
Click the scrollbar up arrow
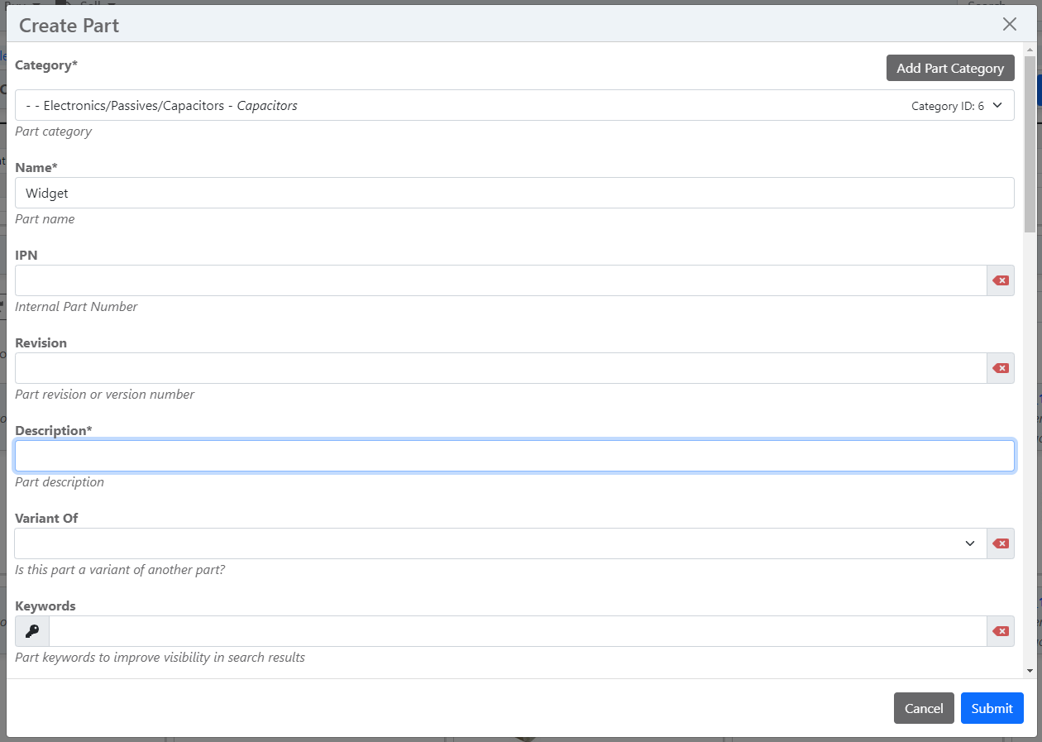pyautogui.click(x=1030, y=50)
